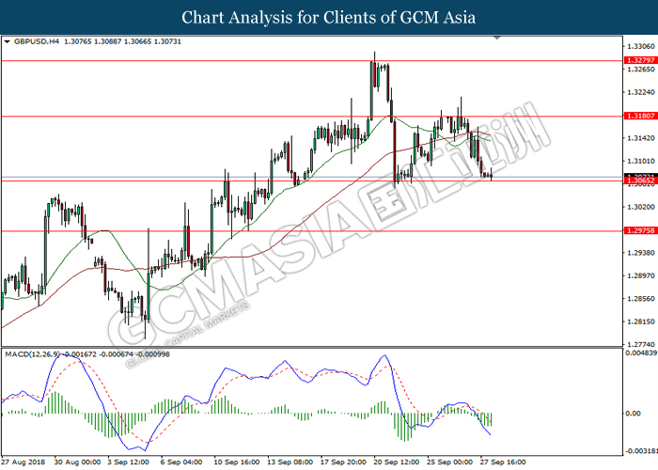Click the 1.32240 price scale label
The height and width of the screenshot is (470, 658).
point(641,92)
